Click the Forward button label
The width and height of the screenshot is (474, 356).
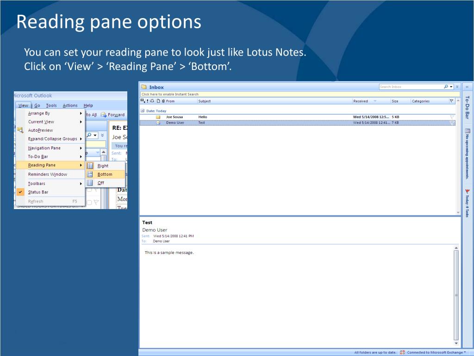(116, 115)
